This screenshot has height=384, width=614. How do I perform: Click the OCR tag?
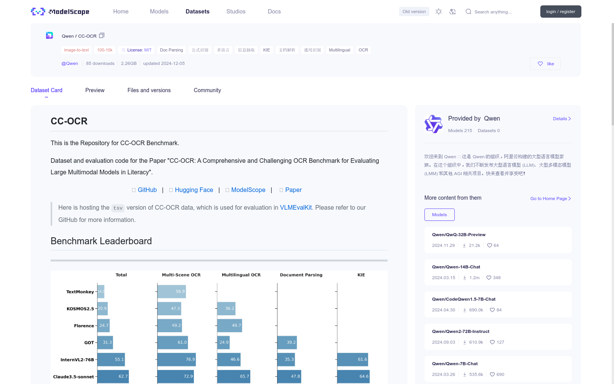tap(363, 50)
